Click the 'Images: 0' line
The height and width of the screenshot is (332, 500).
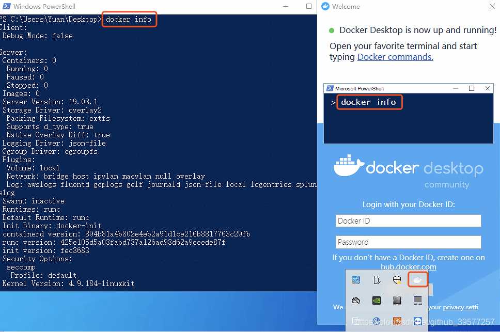(21, 93)
